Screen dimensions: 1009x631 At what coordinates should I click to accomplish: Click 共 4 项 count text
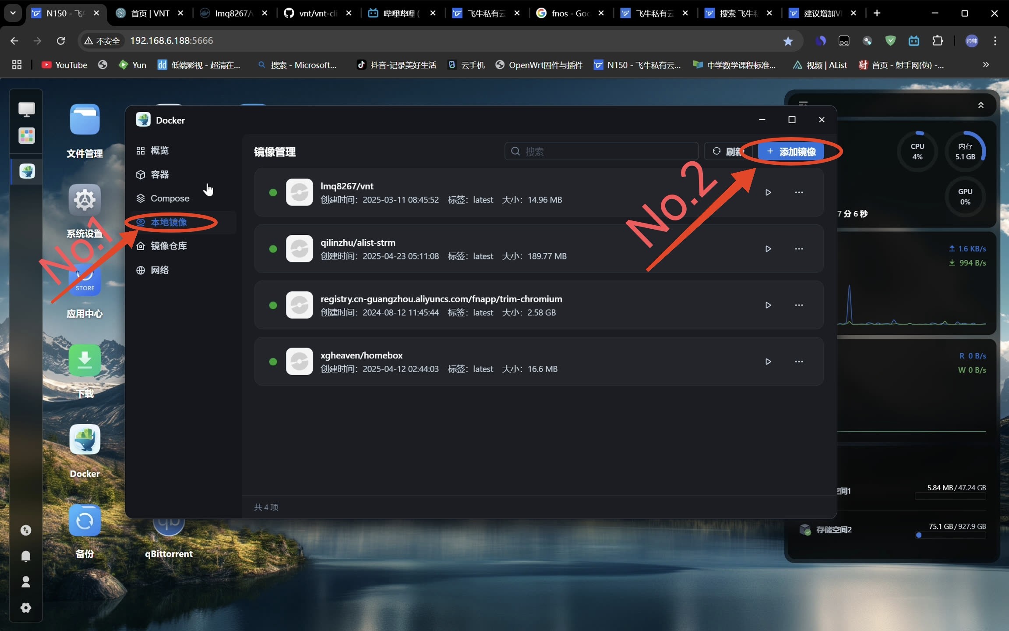click(x=266, y=507)
